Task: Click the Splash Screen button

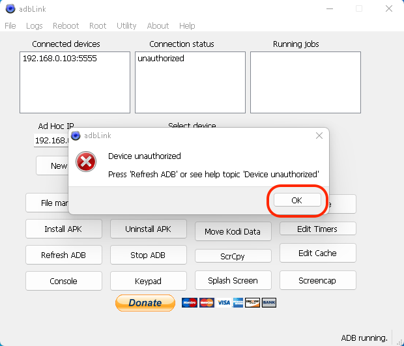Action: pos(233,280)
